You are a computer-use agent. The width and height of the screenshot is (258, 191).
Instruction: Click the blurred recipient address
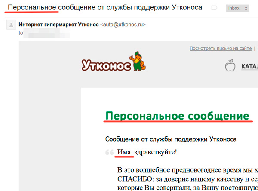(47, 33)
